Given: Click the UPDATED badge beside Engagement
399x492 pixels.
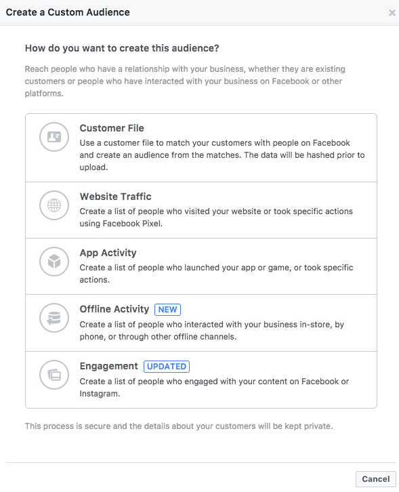Looking at the screenshot, I should [167, 367].
